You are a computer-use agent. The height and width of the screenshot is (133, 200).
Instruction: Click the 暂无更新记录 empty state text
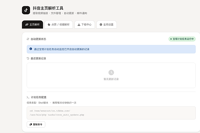coord(111,79)
